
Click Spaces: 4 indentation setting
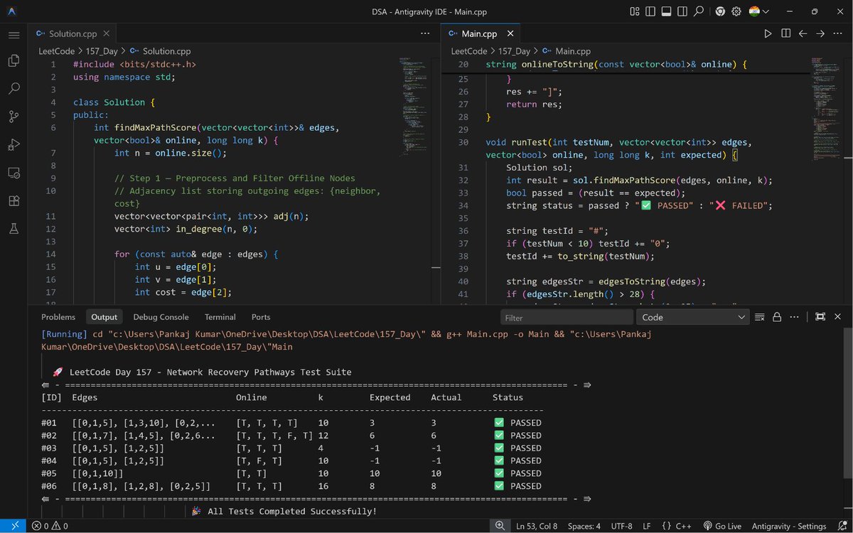click(584, 526)
